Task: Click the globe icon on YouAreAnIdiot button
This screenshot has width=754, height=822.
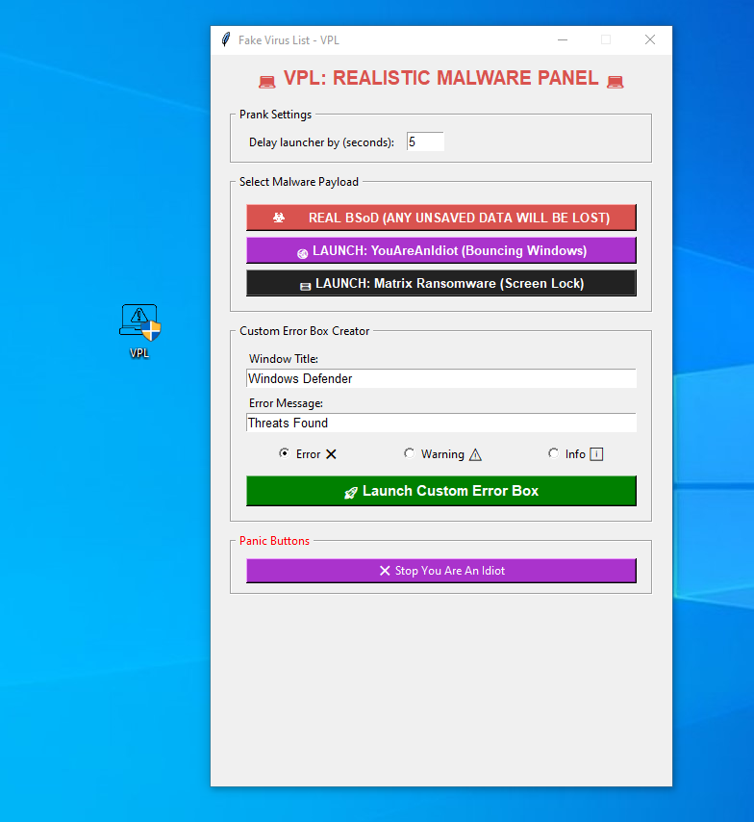Action: point(302,254)
